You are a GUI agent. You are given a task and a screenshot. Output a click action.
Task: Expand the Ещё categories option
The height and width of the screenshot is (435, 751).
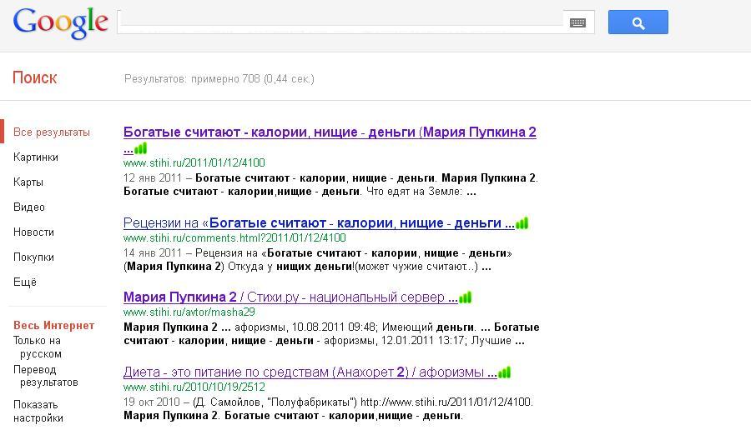[25, 282]
